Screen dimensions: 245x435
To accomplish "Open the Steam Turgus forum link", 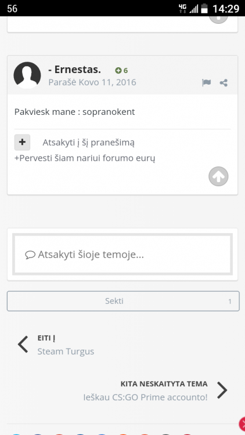I will [66, 351].
